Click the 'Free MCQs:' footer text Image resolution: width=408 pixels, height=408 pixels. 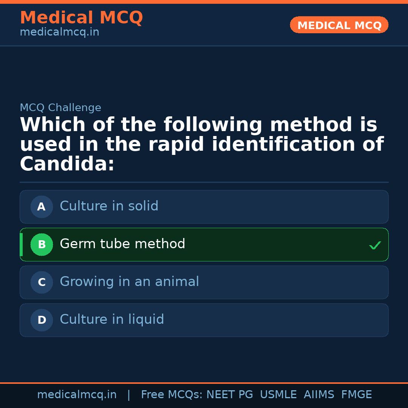coord(172,395)
